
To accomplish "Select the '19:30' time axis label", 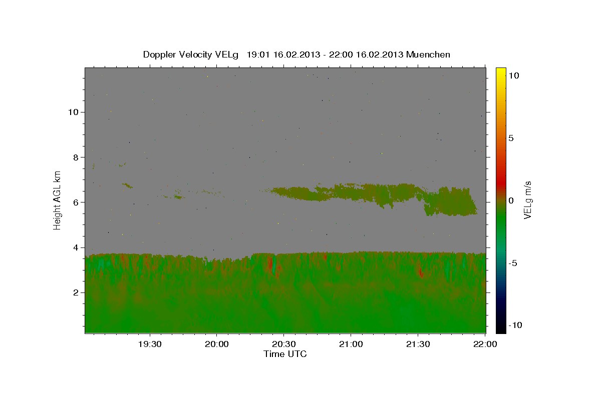I will tap(150, 344).
